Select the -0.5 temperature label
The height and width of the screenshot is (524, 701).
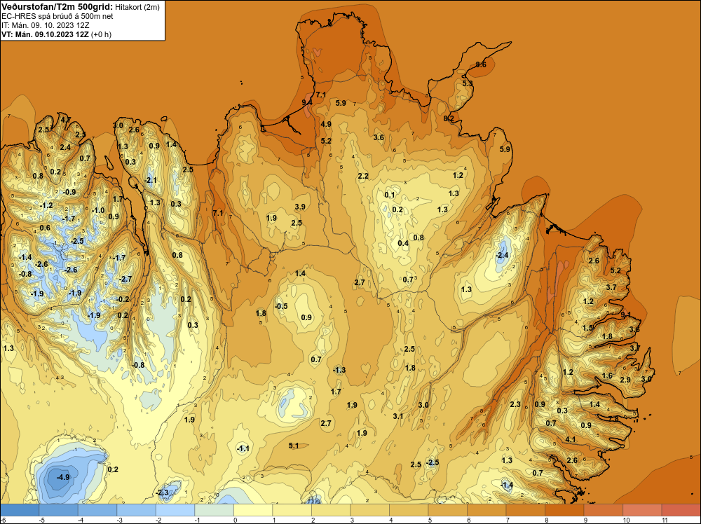click(x=281, y=306)
